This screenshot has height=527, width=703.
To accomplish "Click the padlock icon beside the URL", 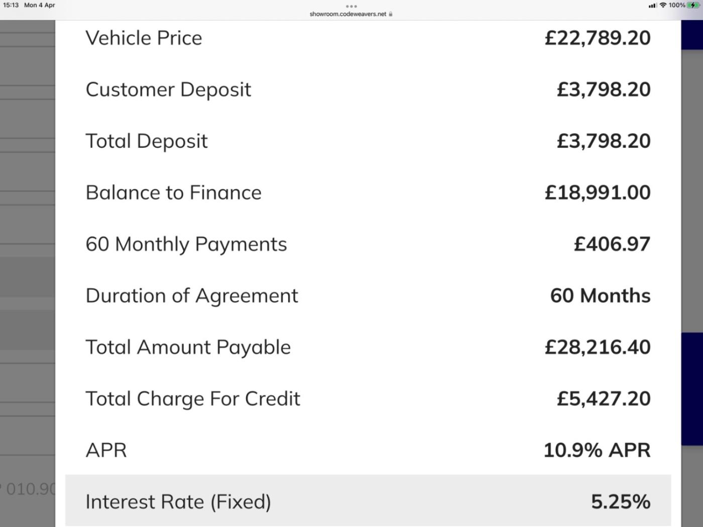I will tap(391, 14).
